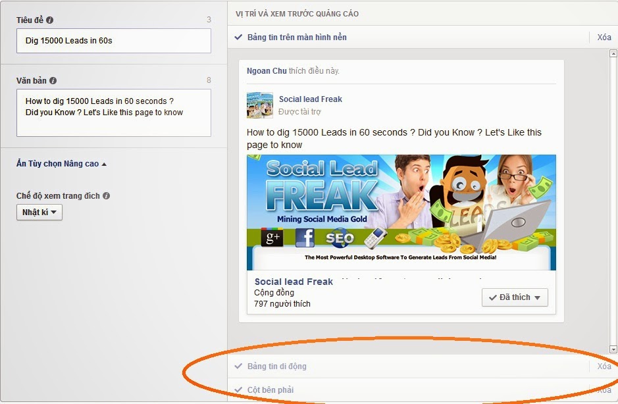Image resolution: width=618 pixels, height=404 pixels.
Task: Open the Đã thích dropdown button
Action: [515, 297]
